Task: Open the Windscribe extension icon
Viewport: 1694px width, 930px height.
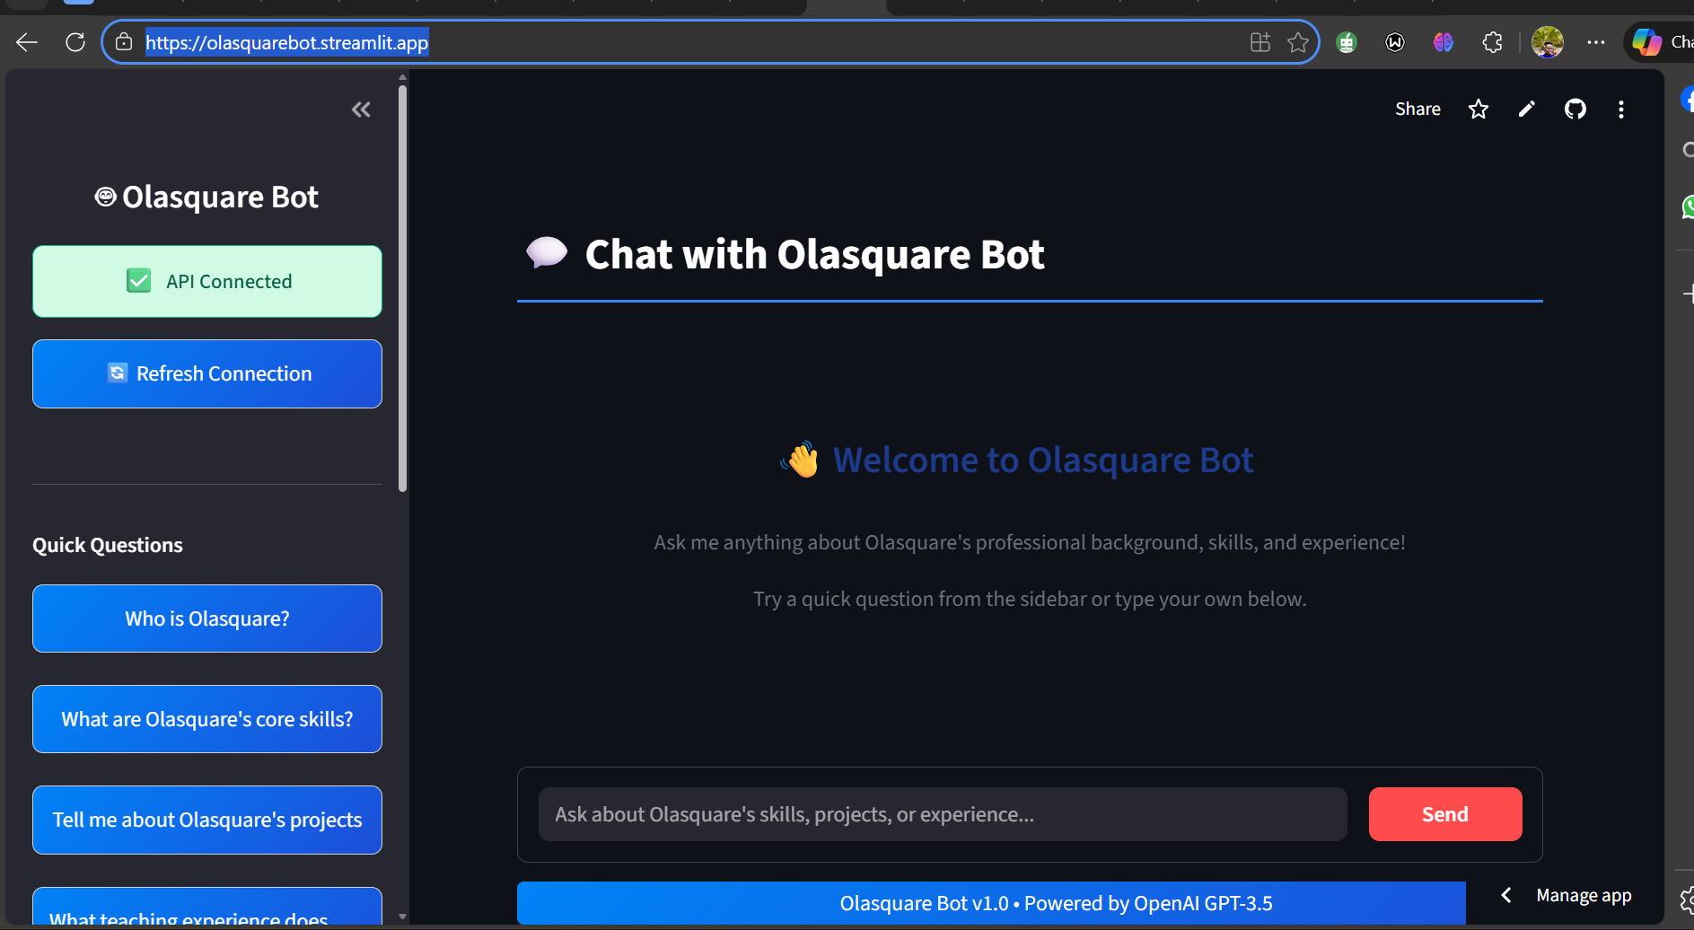Action: [x=1395, y=41]
